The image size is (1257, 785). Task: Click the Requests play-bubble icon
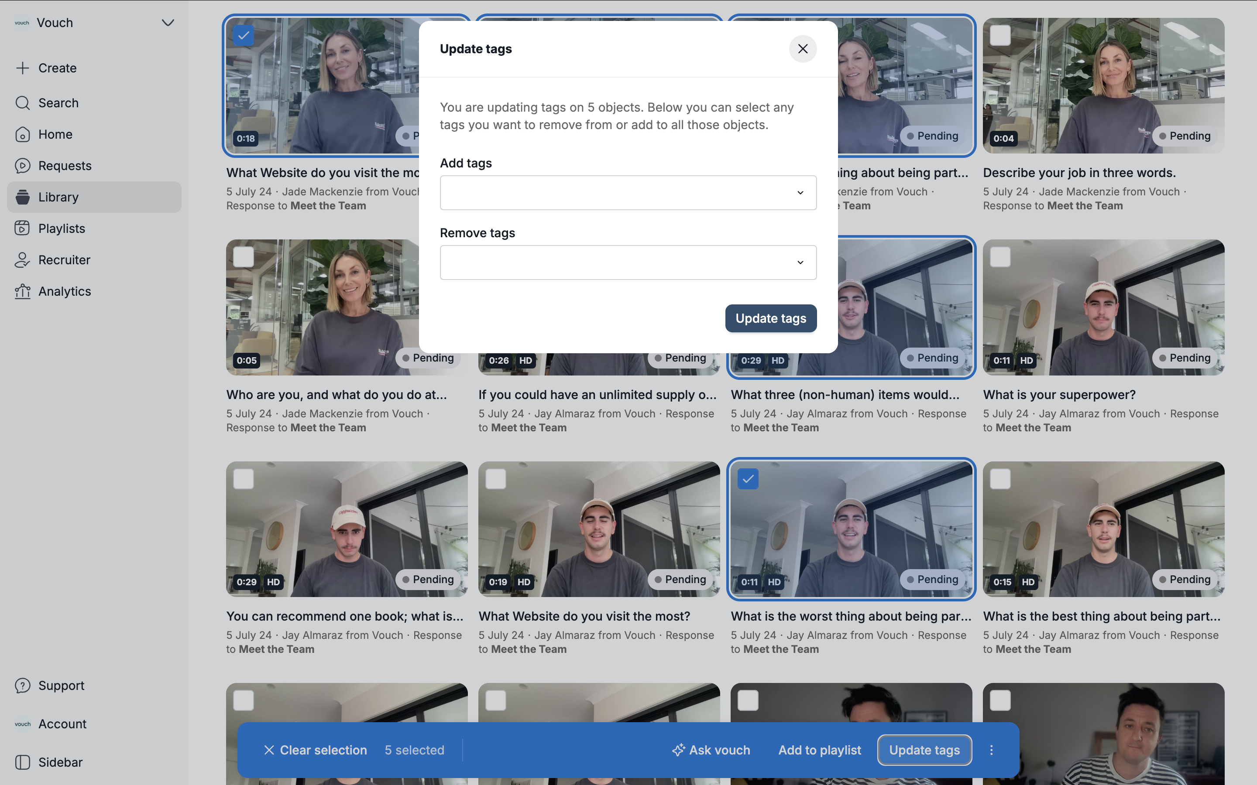[22, 166]
